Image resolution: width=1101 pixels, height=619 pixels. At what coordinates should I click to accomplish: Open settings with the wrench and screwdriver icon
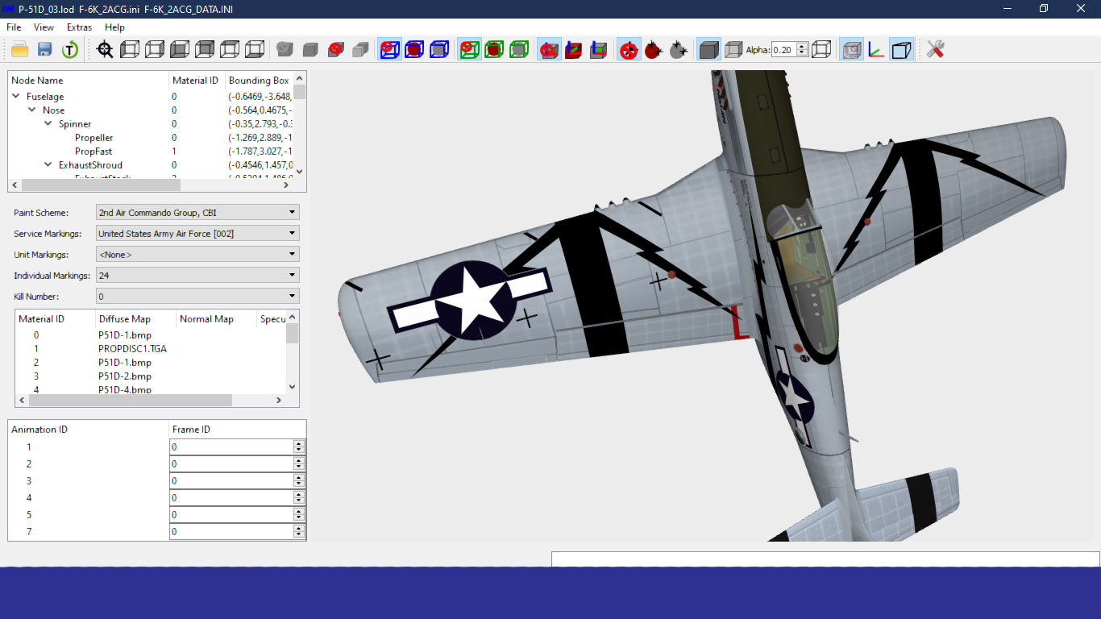pyautogui.click(x=935, y=50)
